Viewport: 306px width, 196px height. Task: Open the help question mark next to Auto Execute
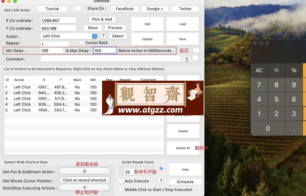click(x=161, y=181)
